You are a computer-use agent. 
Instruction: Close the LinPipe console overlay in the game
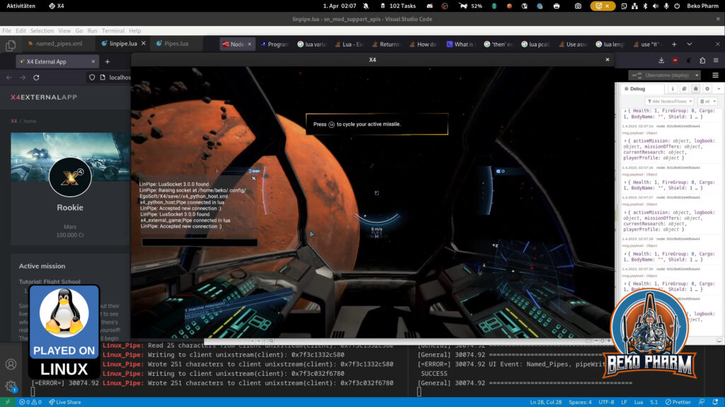[x=253, y=178]
